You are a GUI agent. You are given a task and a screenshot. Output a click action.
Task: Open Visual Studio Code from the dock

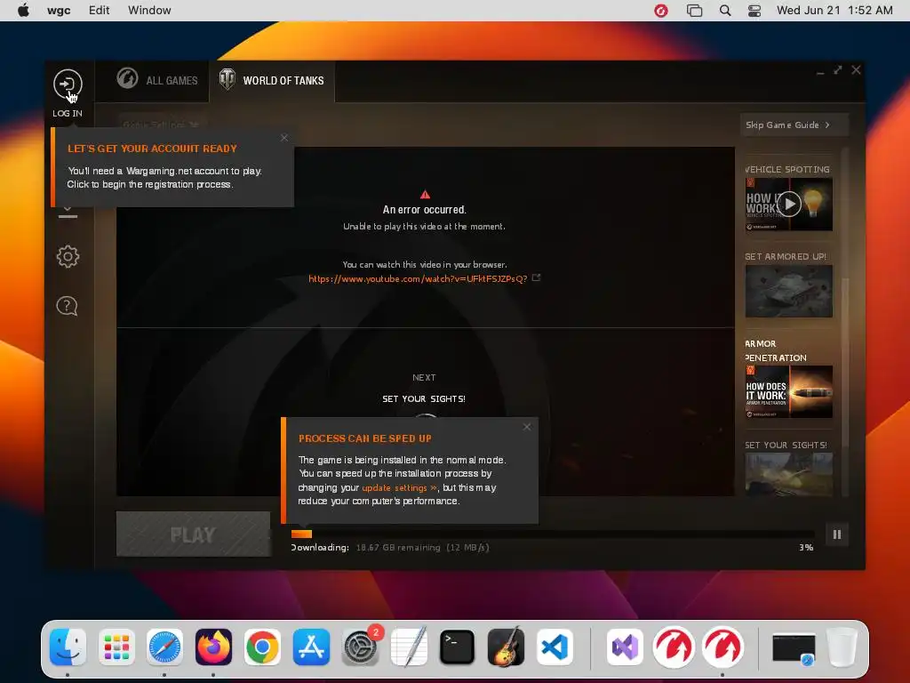coord(555,647)
